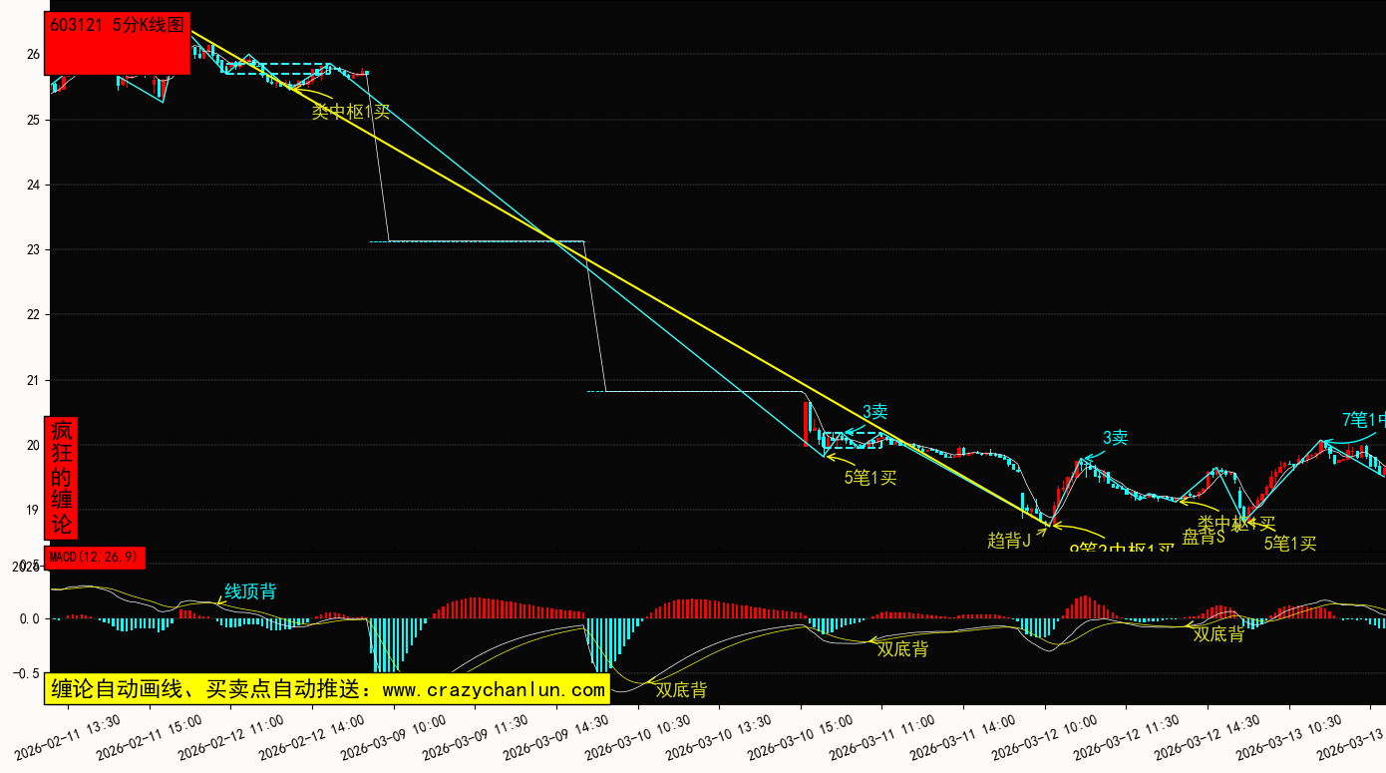Click the 趋背J signal marker
Screen dimensions: 1386x773
click(1008, 540)
